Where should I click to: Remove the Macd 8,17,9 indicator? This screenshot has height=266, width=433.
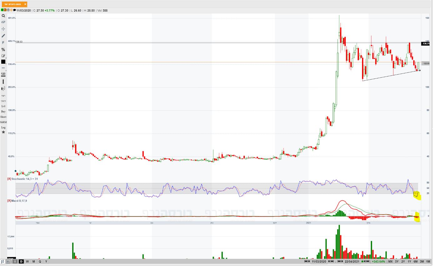(9, 200)
